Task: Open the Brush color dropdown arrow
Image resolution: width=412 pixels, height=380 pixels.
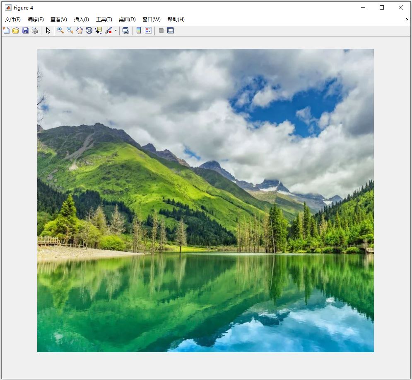Action: 116,31
